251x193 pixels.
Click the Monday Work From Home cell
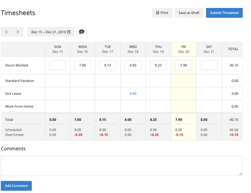point(83,107)
